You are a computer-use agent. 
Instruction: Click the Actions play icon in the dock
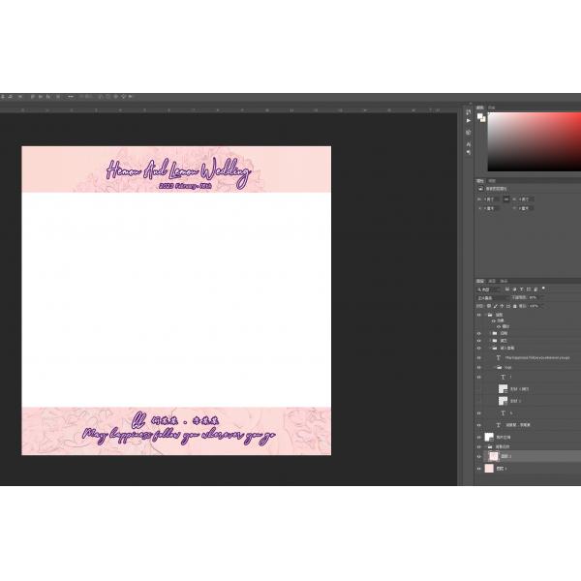click(x=468, y=120)
